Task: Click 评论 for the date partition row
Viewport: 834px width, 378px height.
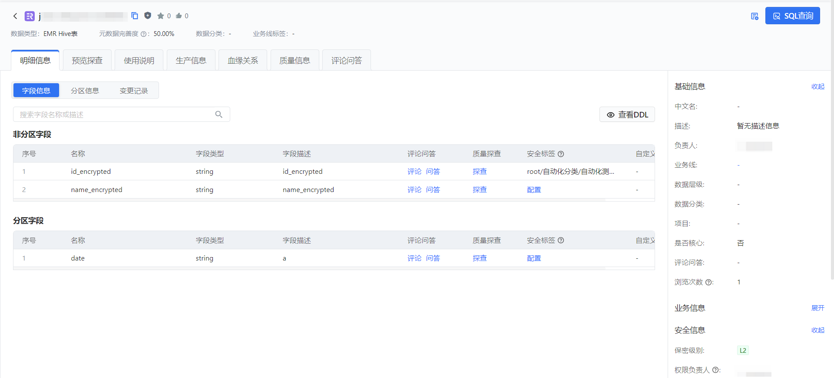Action: pos(414,258)
